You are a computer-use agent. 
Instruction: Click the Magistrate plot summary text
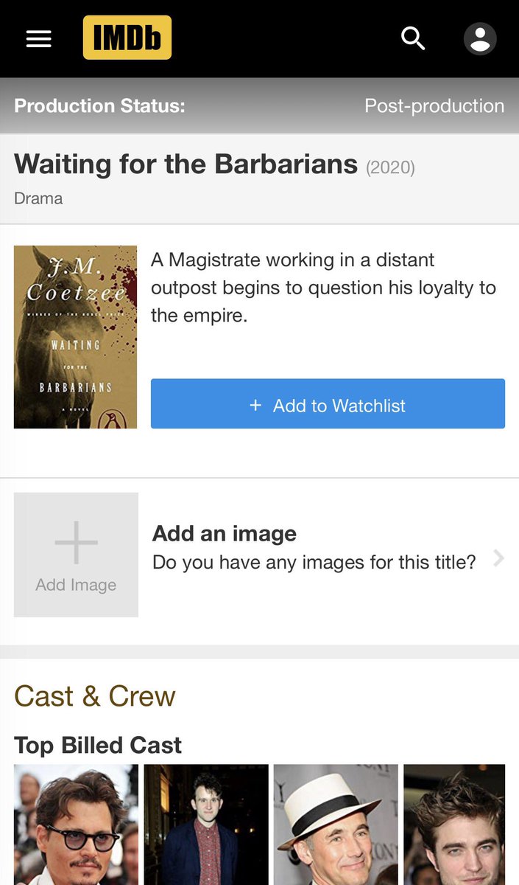click(x=323, y=288)
